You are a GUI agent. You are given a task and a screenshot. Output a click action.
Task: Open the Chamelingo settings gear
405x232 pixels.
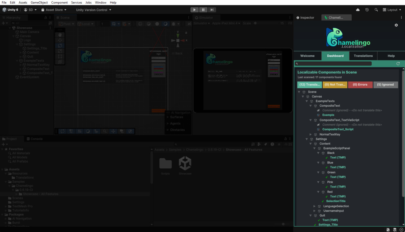[396, 25]
